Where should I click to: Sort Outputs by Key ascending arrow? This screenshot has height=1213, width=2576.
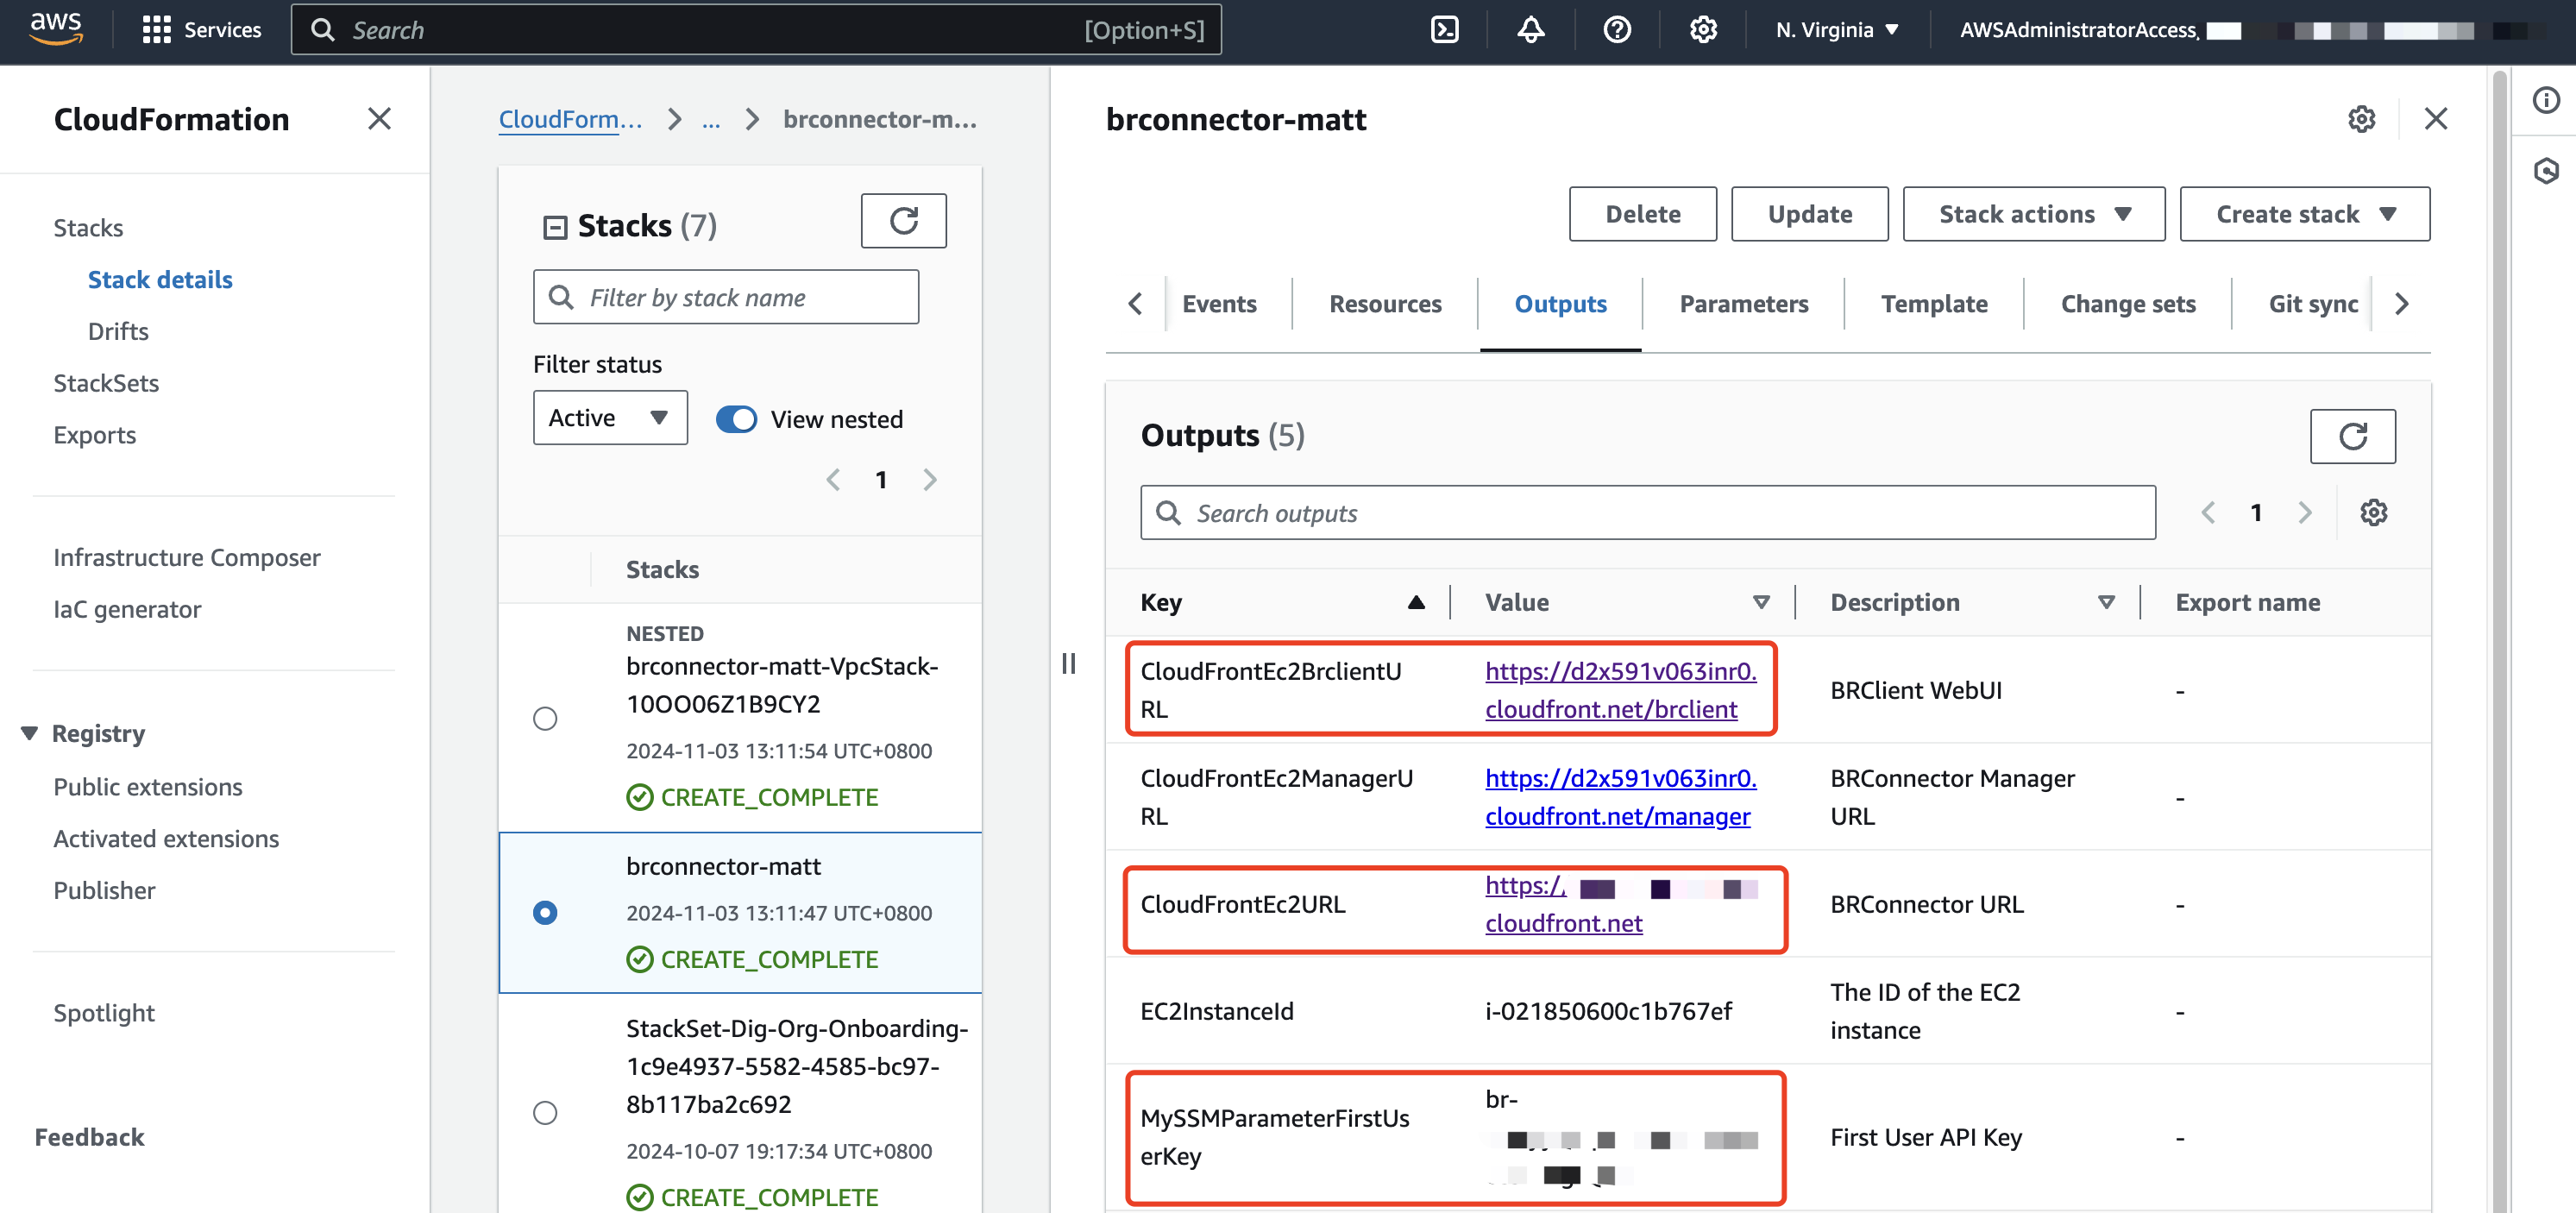(1415, 602)
